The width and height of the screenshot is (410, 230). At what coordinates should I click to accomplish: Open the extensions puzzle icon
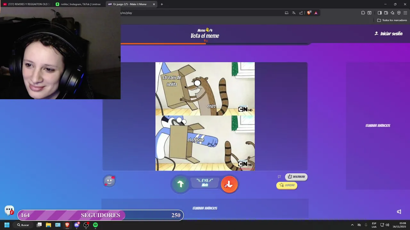pyautogui.click(x=363, y=13)
